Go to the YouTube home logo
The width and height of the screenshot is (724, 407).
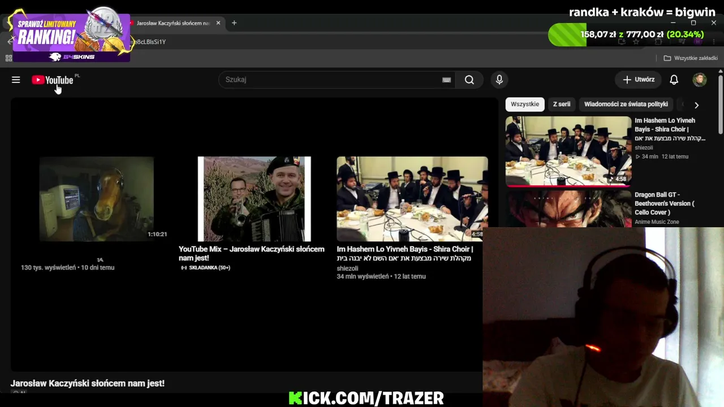click(53, 80)
